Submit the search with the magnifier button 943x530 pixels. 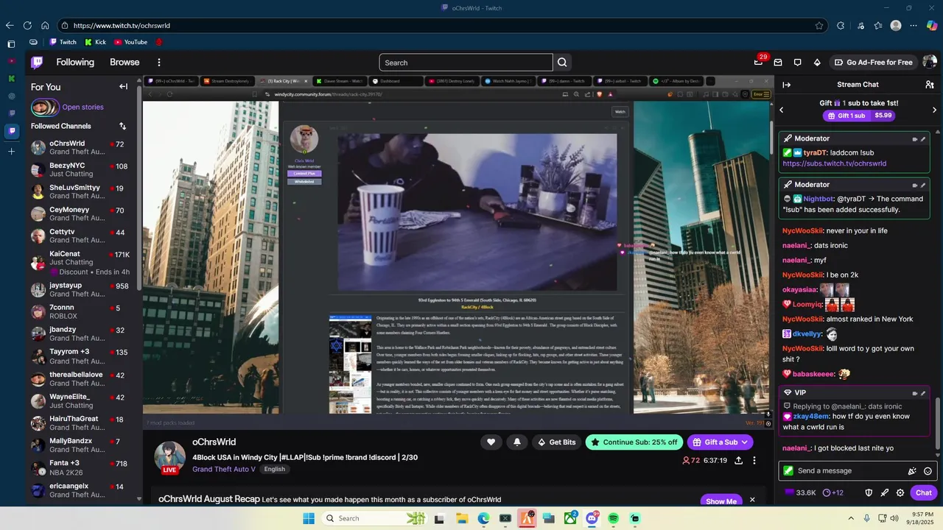coord(562,63)
